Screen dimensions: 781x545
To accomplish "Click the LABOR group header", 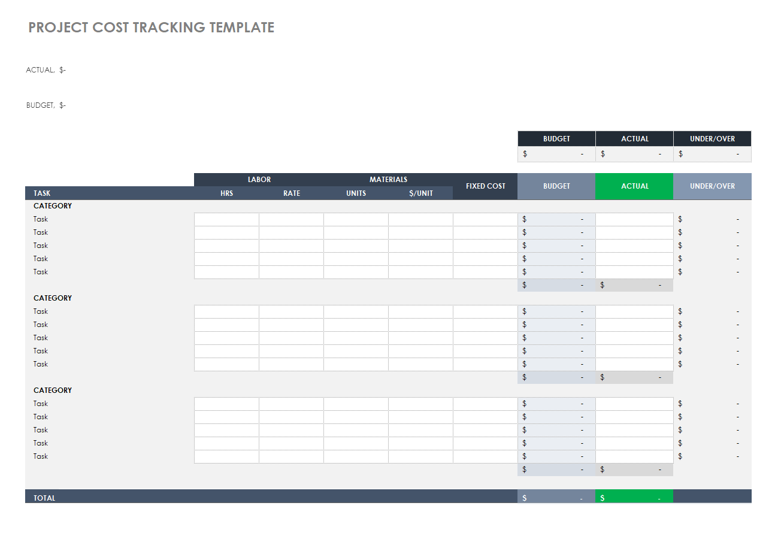I will (259, 180).
